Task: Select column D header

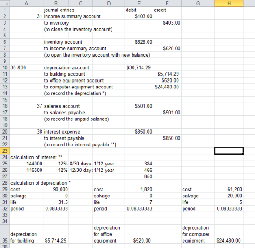Action: click(x=109, y=3)
